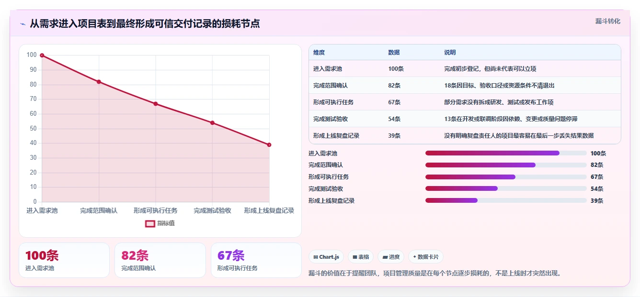Click the description starting with 13条在开发或联调阶段
This screenshot has height=297, width=640.
pyautogui.click(x=512, y=119)
